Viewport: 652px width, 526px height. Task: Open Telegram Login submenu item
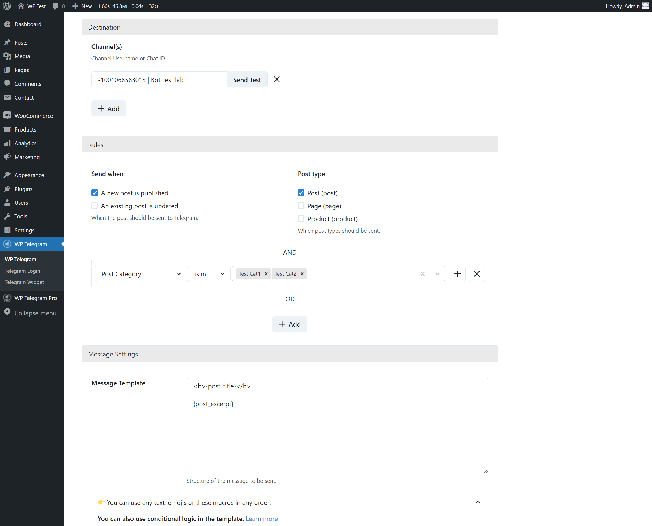point(23,271)
